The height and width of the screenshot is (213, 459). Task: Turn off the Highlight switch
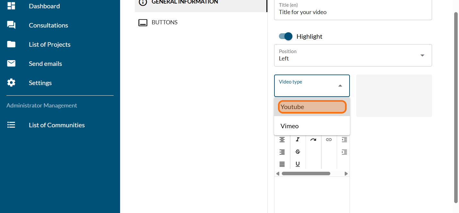[286, 36]
